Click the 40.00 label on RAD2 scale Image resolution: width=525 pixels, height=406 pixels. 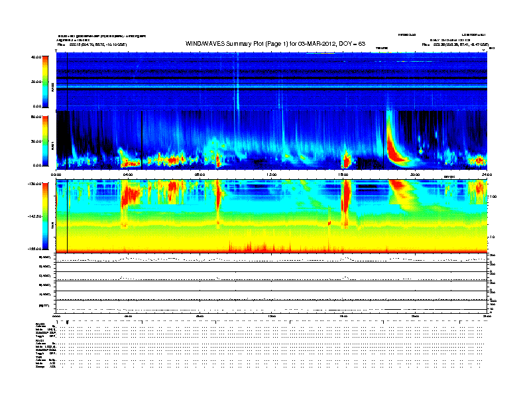(36, 57)
